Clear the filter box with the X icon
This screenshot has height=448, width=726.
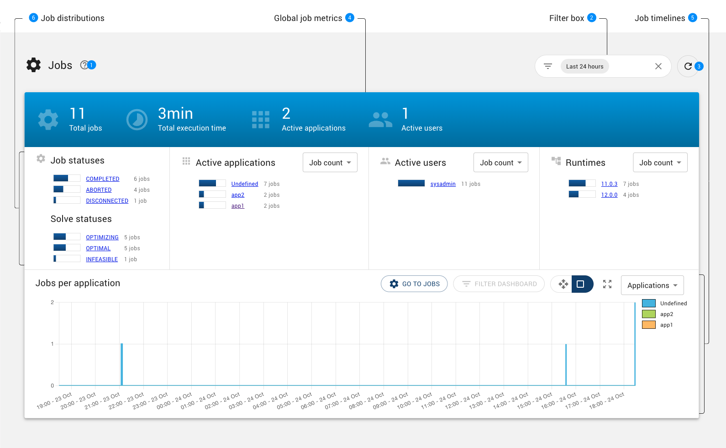(x=658, y=66)
